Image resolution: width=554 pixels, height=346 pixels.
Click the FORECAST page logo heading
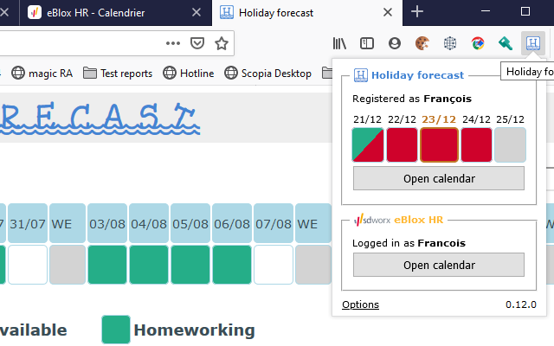tap(100, 118)
